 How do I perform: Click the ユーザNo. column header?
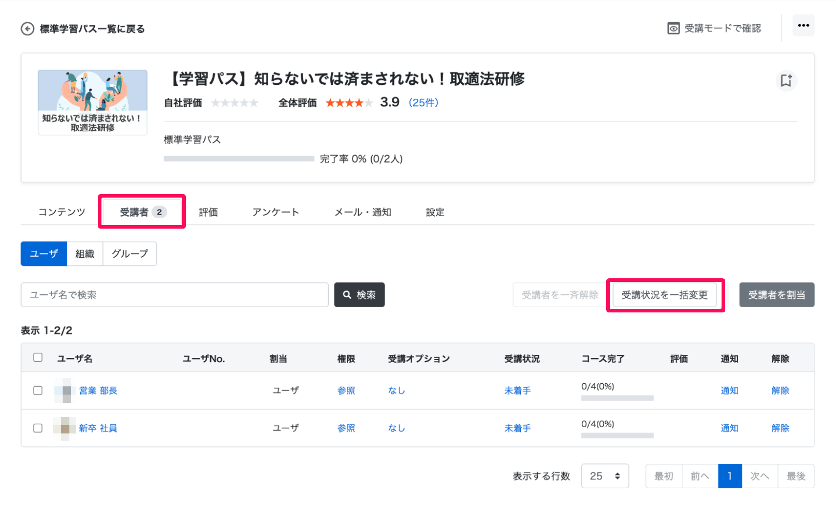click(203, 358)
